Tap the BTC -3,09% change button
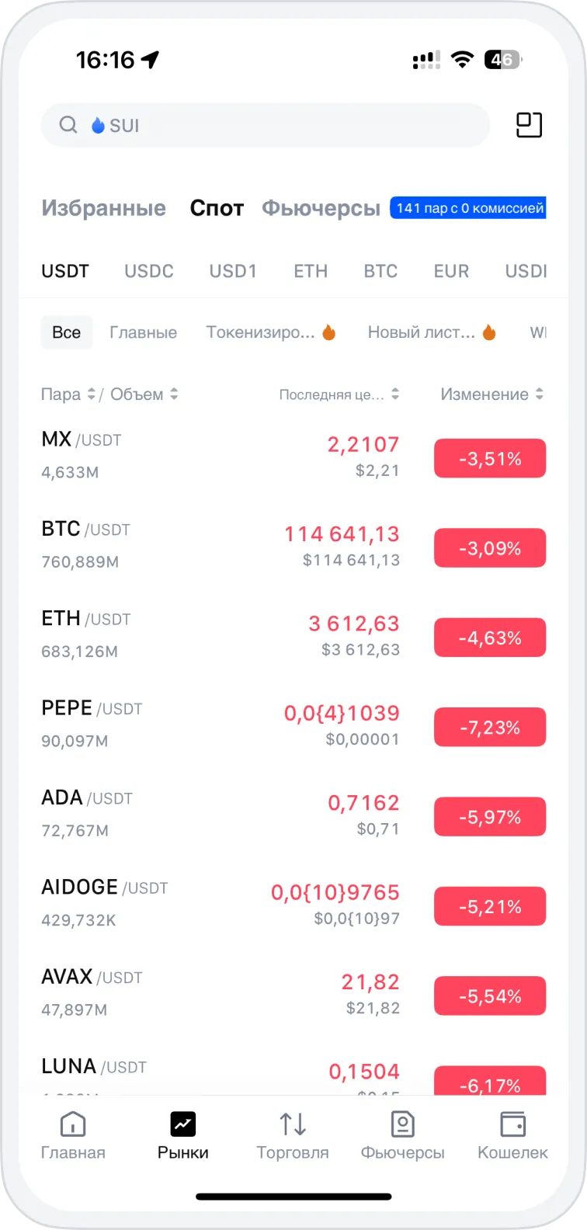The image size is (587, 1230). pyautogui.click(x=490, y=548)
